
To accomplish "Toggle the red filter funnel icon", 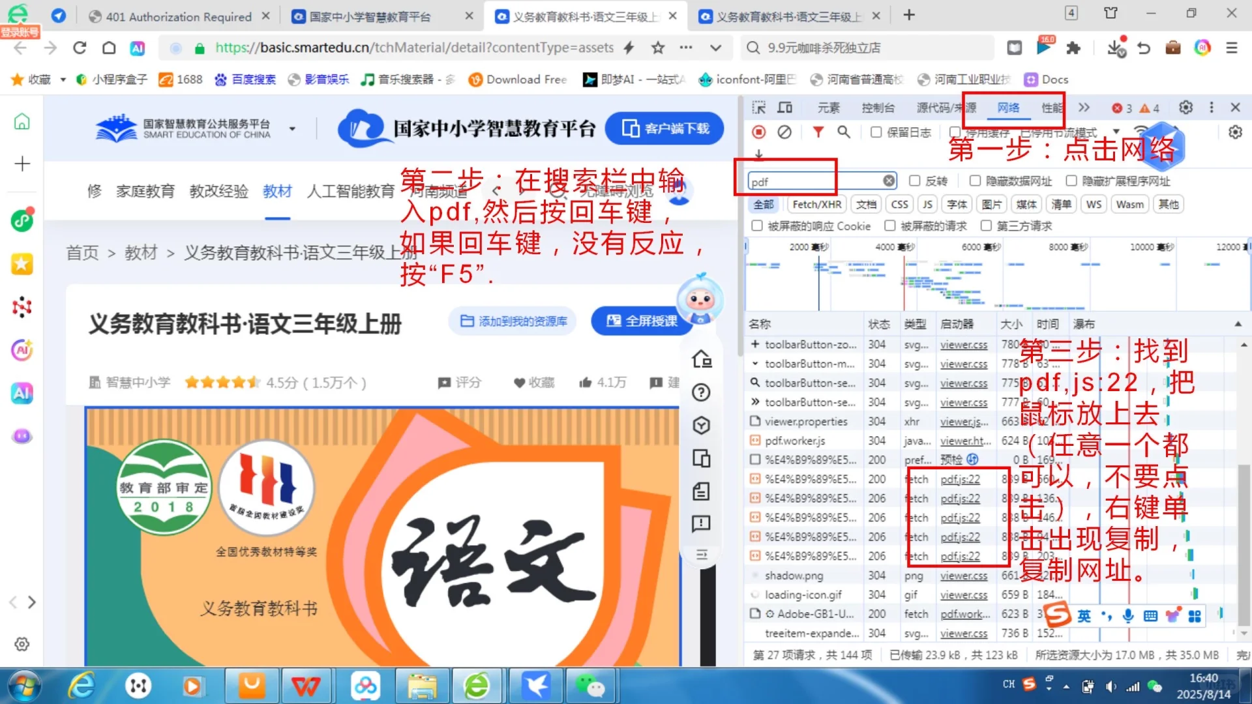I will pos(818,132).
